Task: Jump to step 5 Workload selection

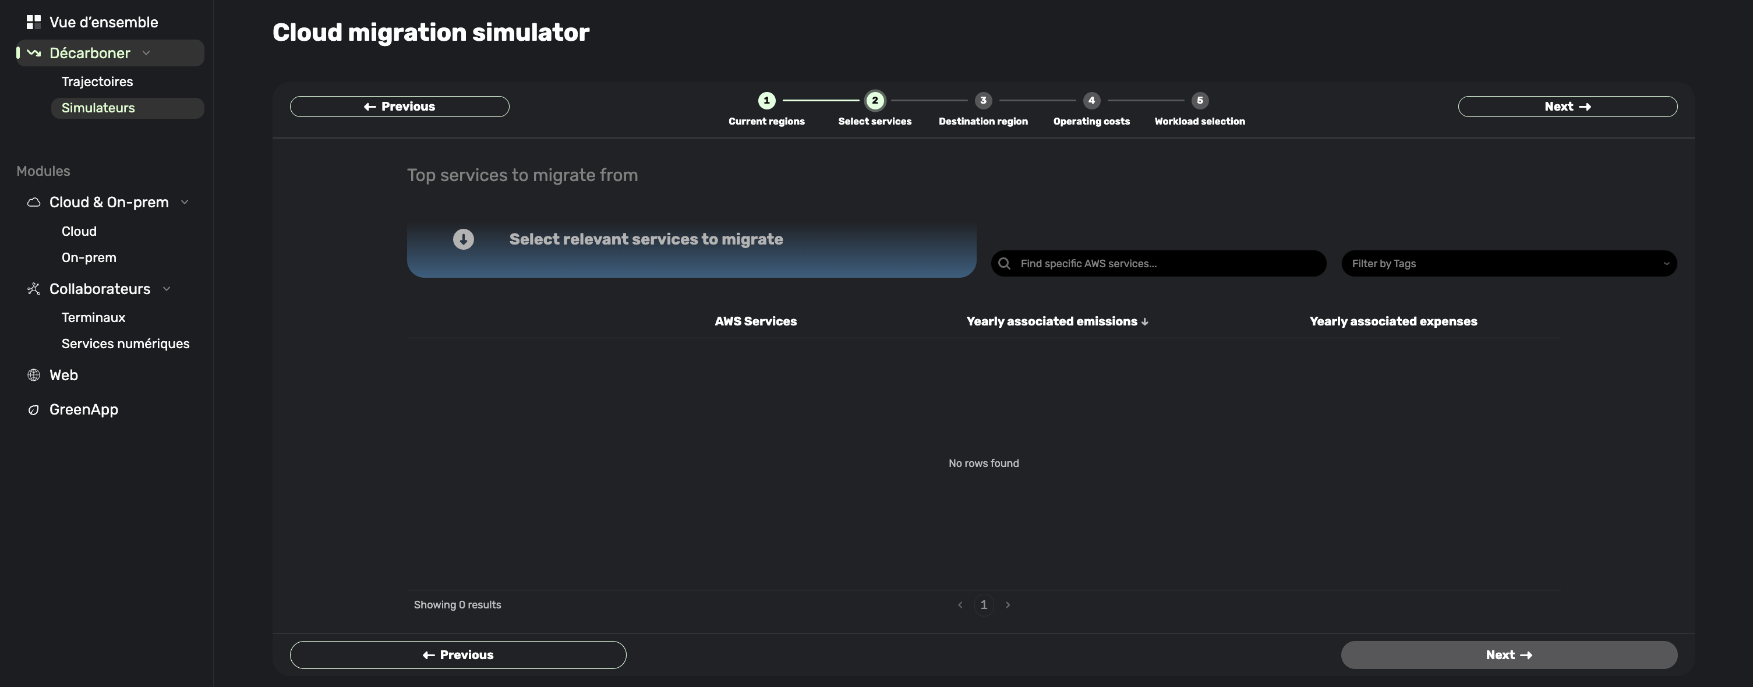Action: (1199, 101)
